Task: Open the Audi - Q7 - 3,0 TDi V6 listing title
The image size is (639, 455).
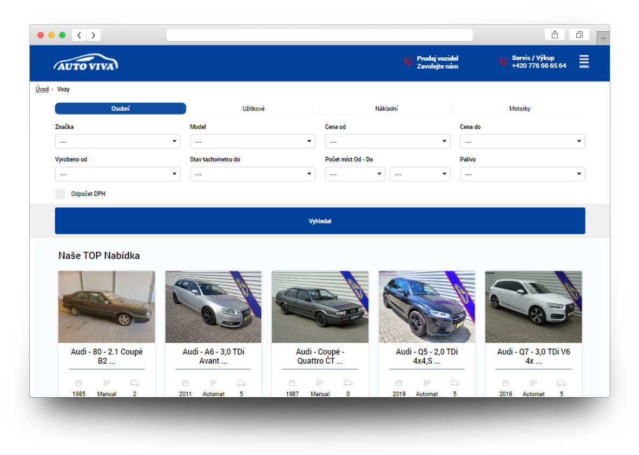Action: pos(533,356)
